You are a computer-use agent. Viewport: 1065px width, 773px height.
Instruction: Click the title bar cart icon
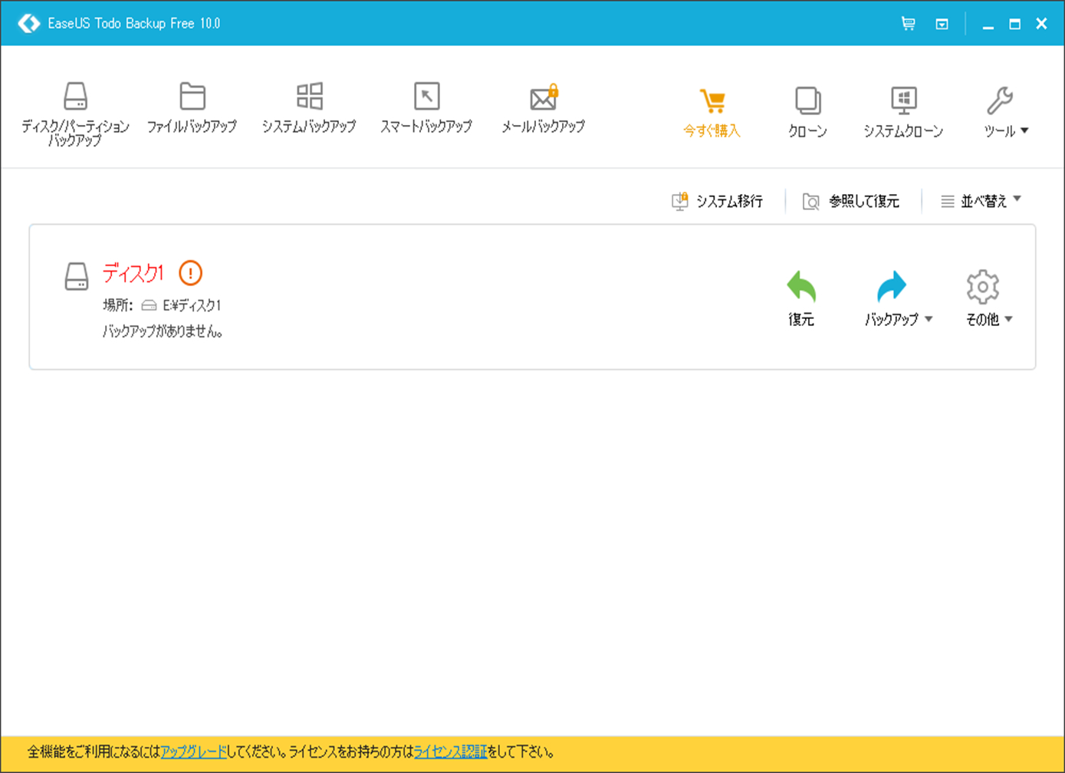[908, 24]
